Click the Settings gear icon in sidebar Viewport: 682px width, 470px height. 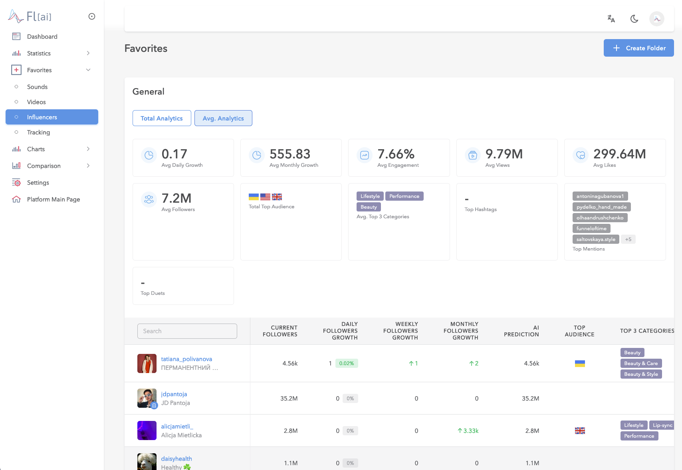16,183
